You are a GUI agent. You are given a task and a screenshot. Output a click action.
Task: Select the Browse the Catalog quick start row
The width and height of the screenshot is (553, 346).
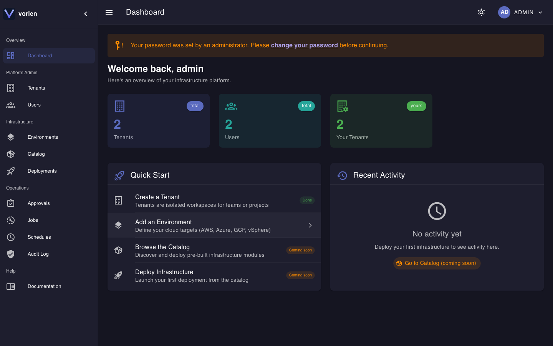point(214,251)
